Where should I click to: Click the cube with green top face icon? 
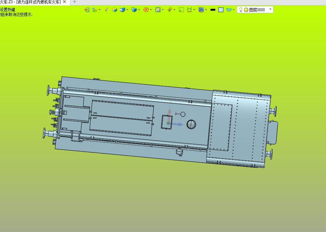[114, 10]
